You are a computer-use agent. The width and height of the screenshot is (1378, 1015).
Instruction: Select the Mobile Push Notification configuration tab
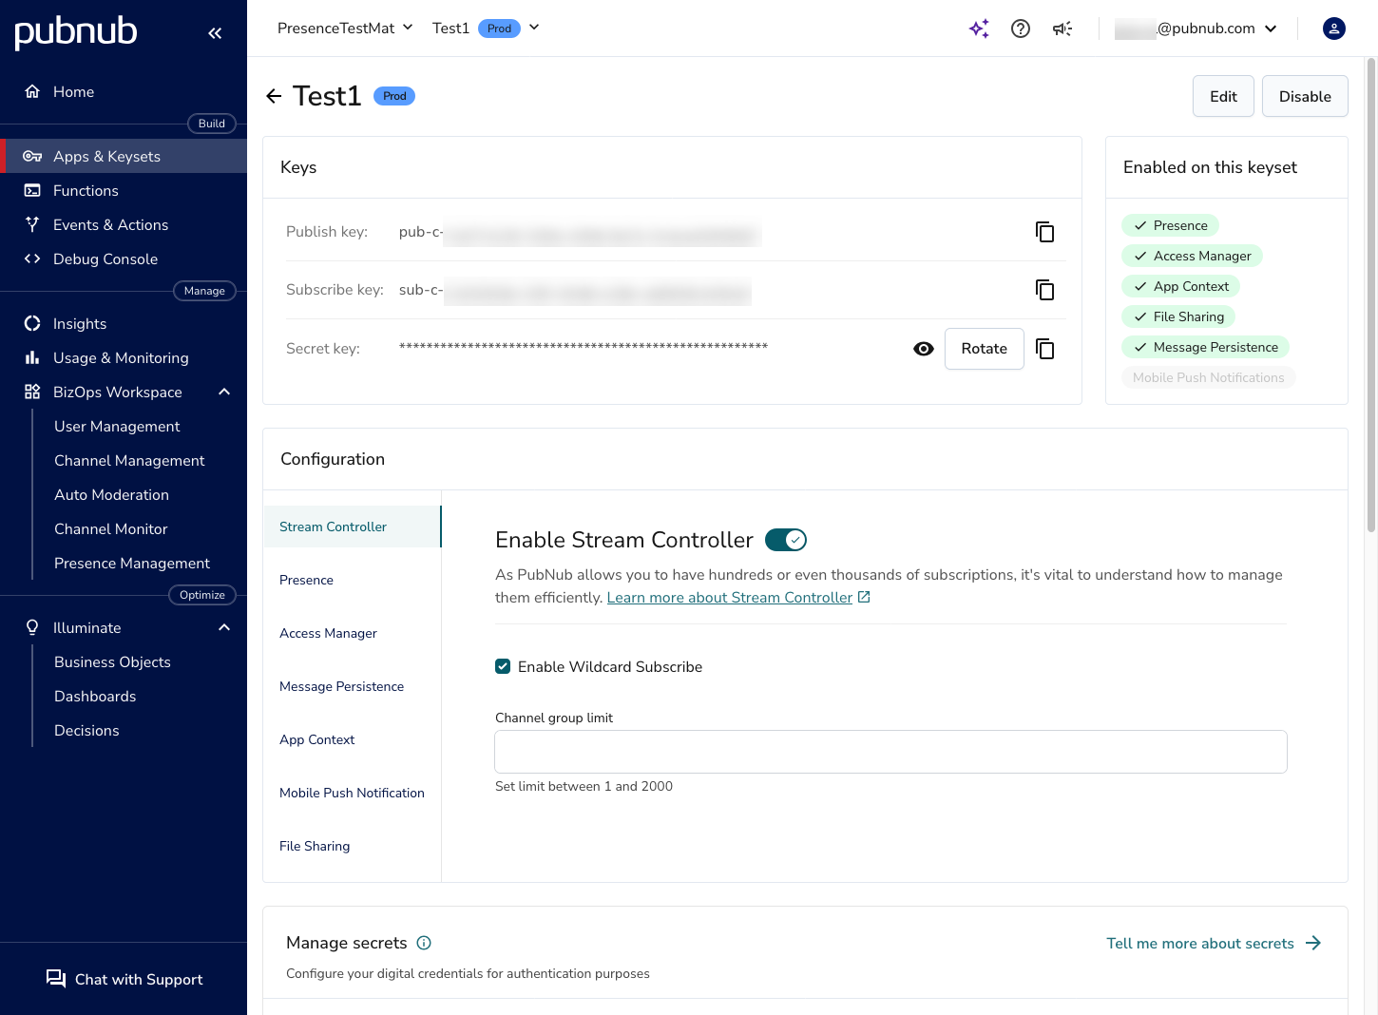[352, 793]
